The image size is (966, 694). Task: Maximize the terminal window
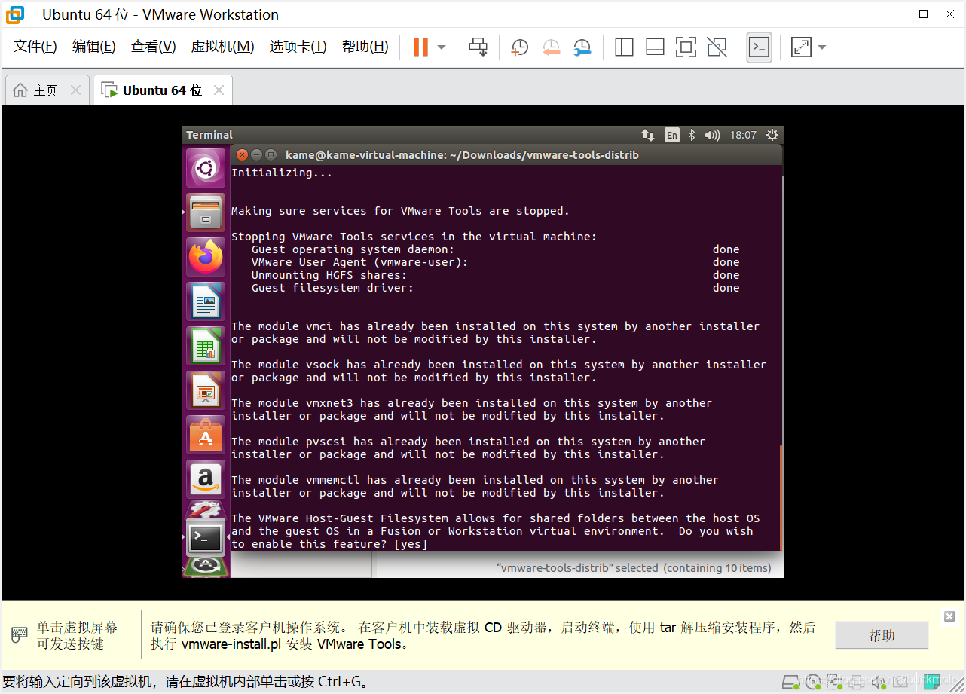[271, 154]
